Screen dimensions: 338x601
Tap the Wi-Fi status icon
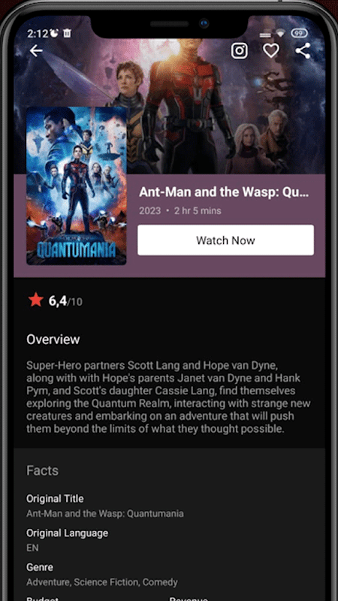point(280,34)
